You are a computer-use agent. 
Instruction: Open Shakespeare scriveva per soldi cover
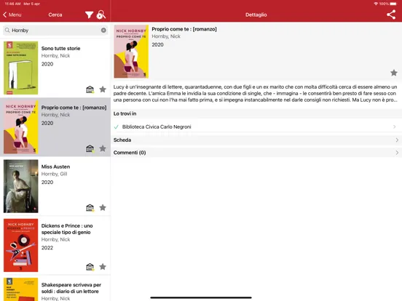[21, 289]
